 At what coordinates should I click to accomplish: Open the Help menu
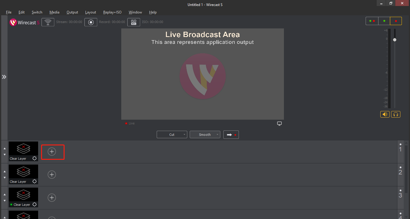(153, 12)
